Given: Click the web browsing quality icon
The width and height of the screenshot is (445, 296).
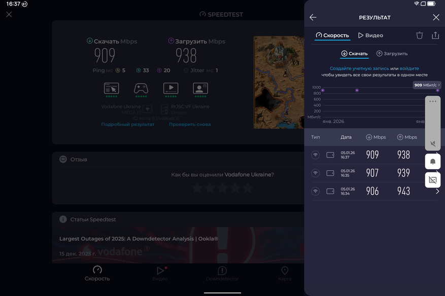Looking at the screenshot, I should [x=111, y=90].
